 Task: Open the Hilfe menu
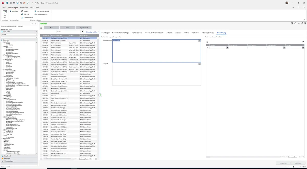(37, 8)
